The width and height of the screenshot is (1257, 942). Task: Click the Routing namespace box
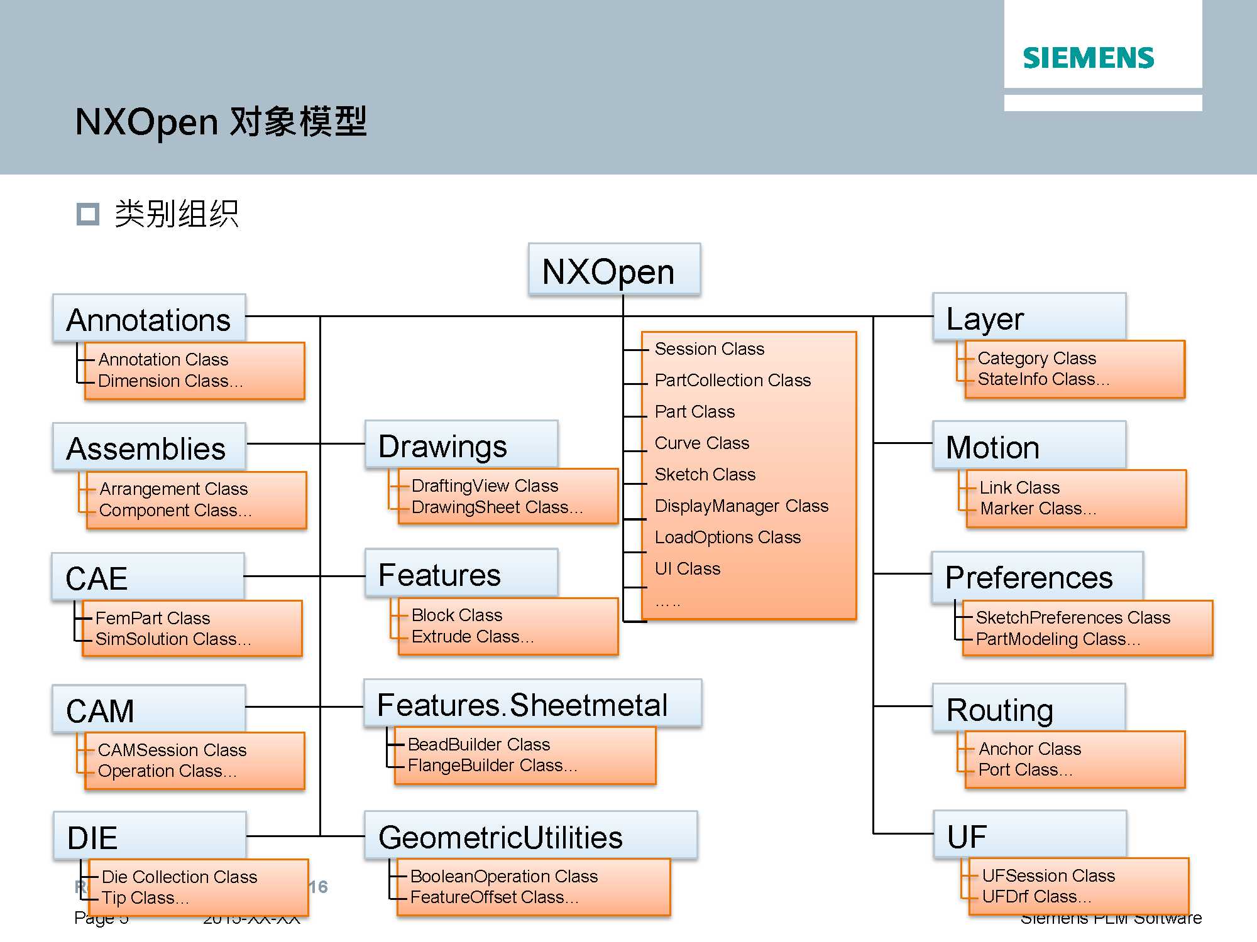pos(1029,708)
